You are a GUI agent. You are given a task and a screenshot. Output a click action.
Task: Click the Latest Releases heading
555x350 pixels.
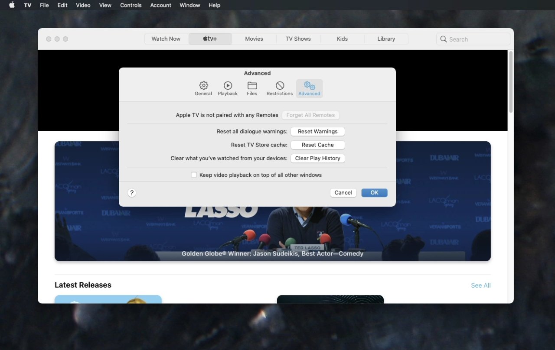(83, 285)
